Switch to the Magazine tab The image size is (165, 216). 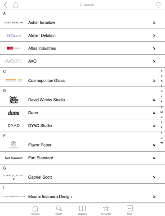click(82, 210)
